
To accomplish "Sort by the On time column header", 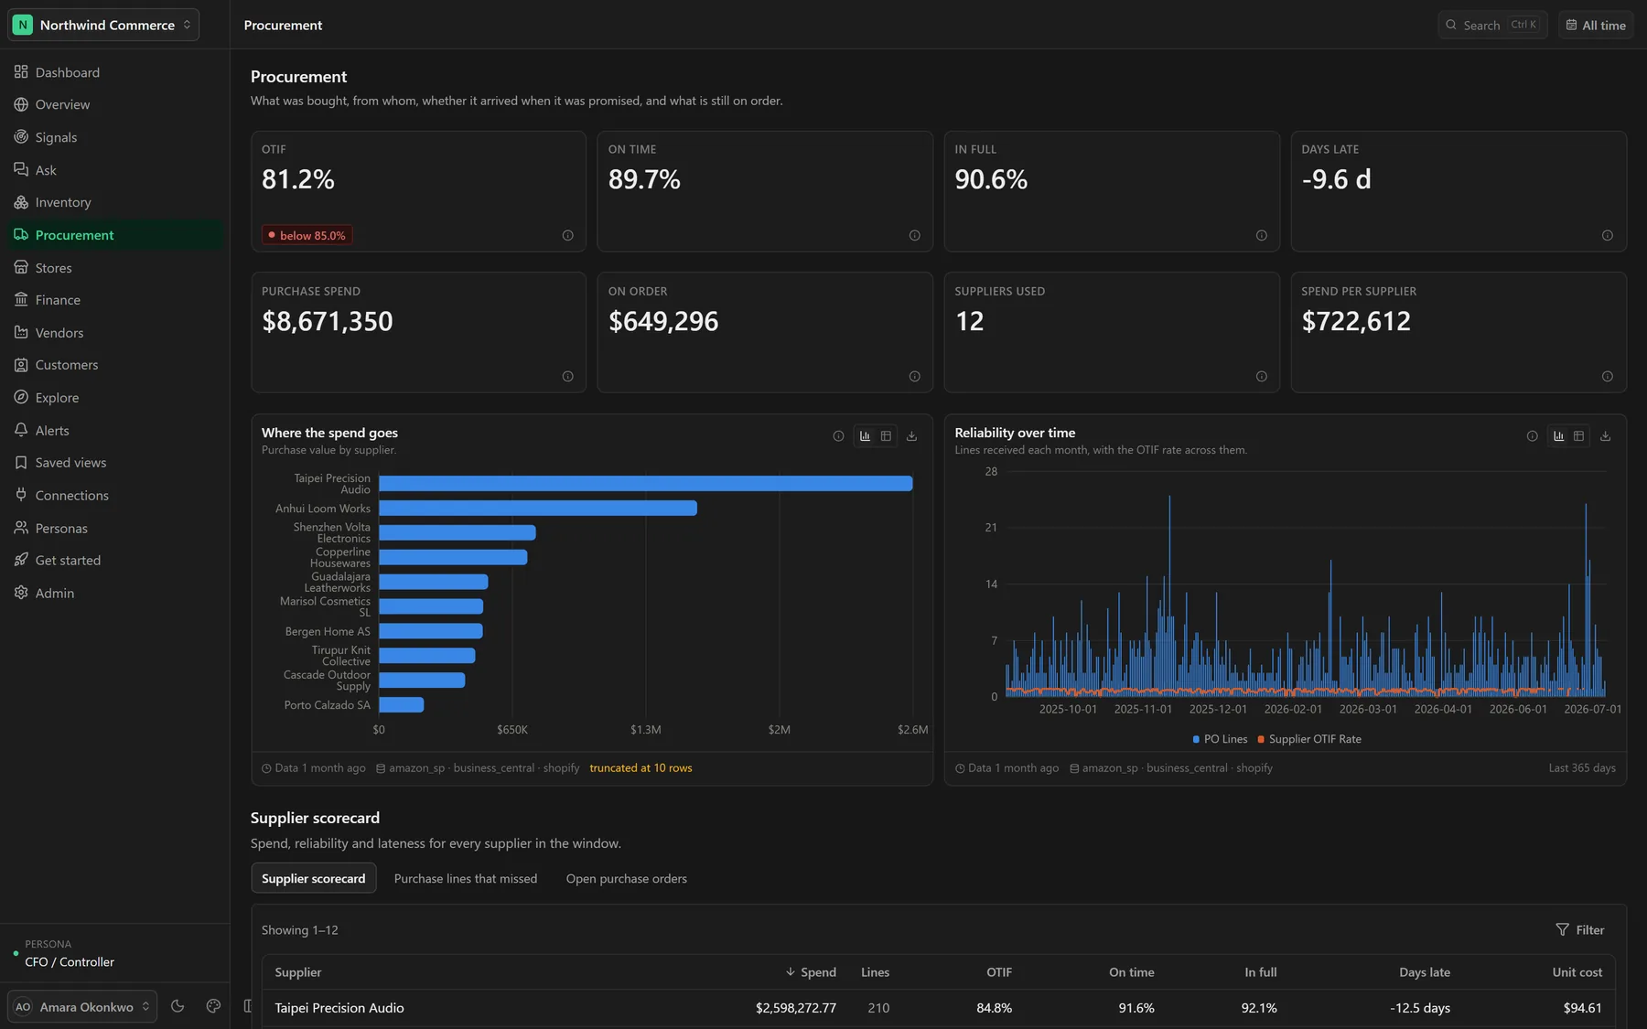I will (x=1132, y=972).
